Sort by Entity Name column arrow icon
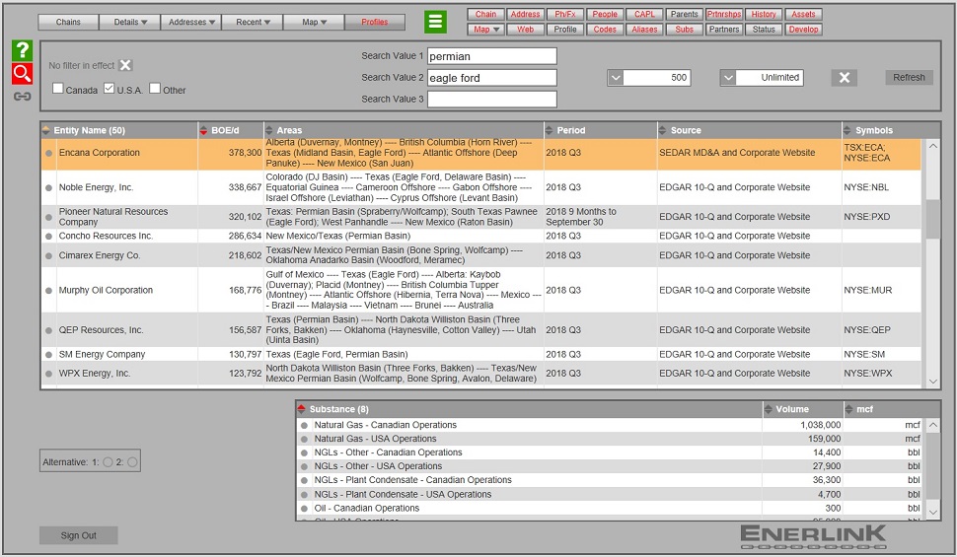957x557 pixels. click(45, 130)
